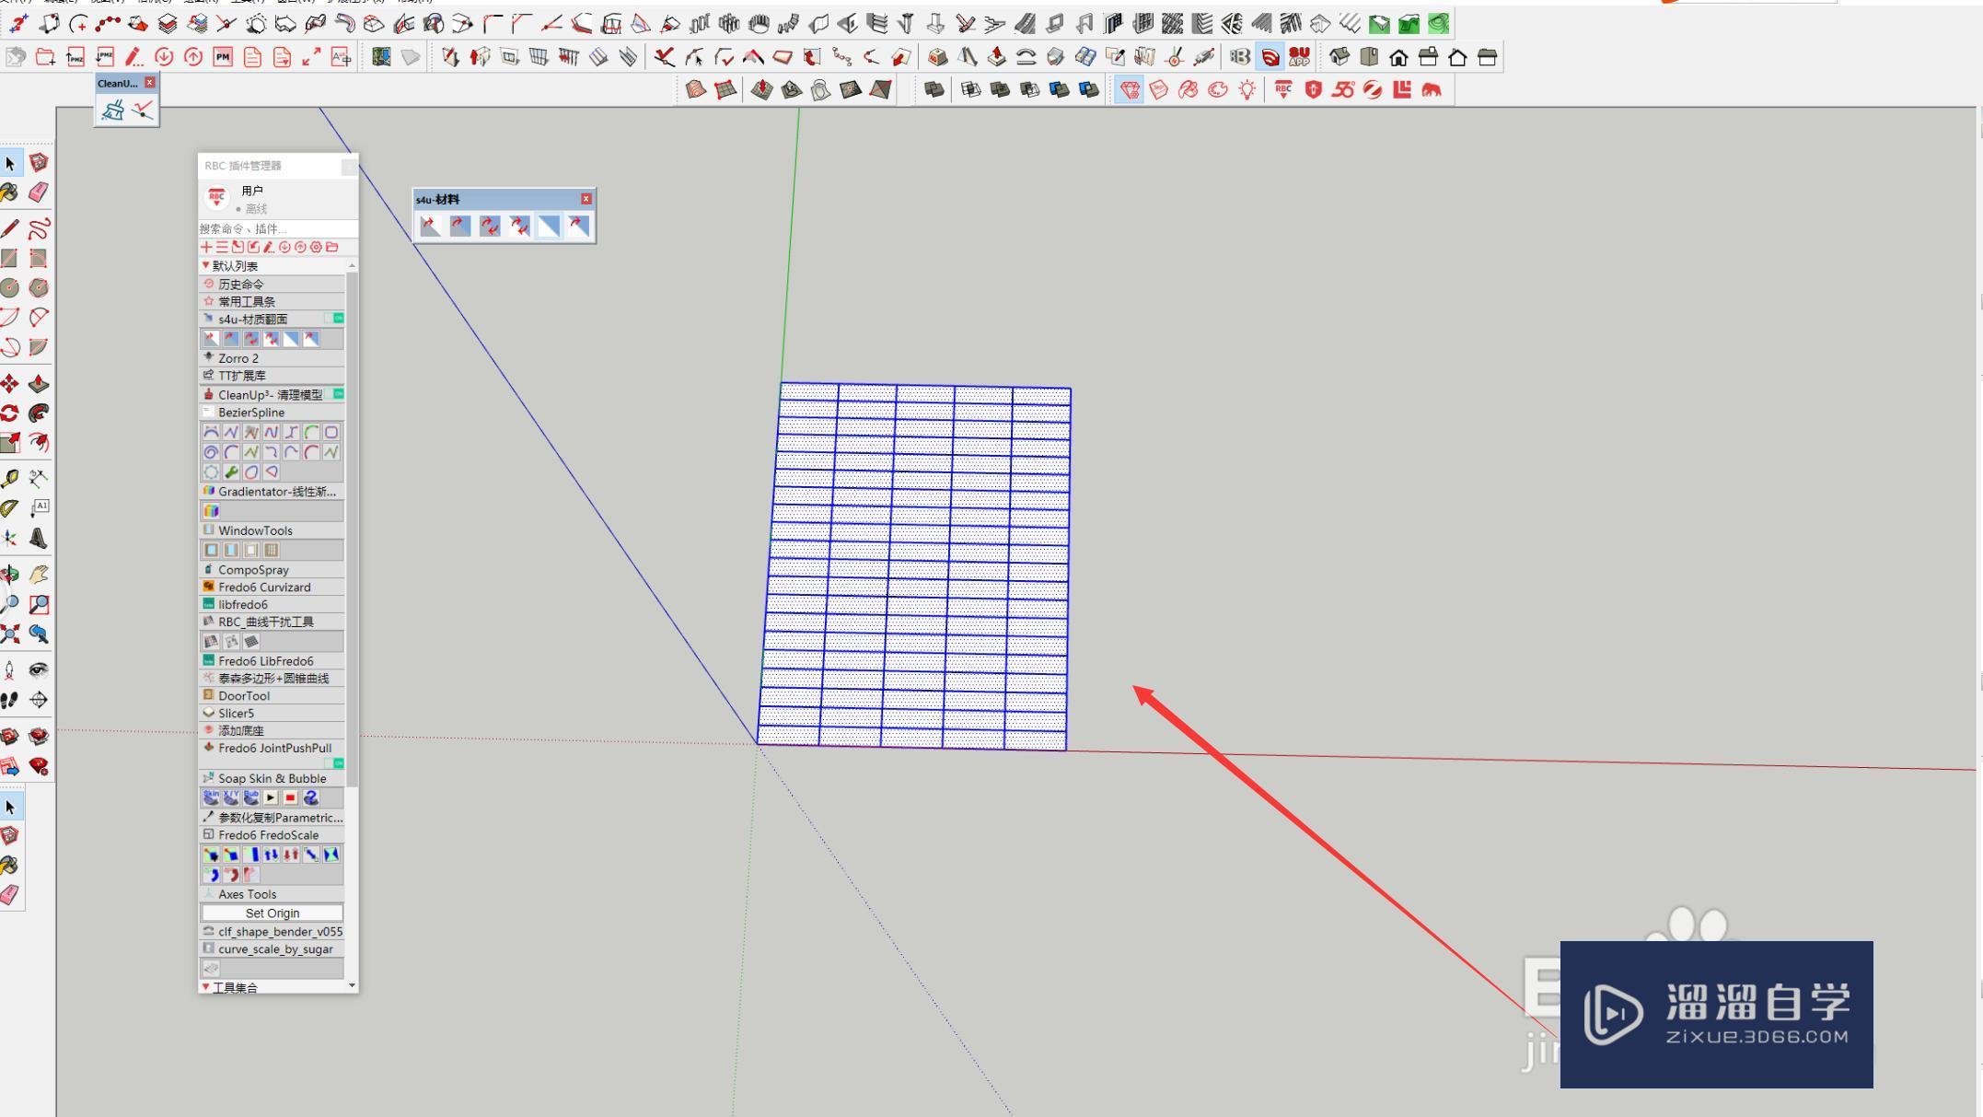This screenshot has width=1983, height=1117.
Task: Collapse the 默认列表 section
Action: coord(205,265)
